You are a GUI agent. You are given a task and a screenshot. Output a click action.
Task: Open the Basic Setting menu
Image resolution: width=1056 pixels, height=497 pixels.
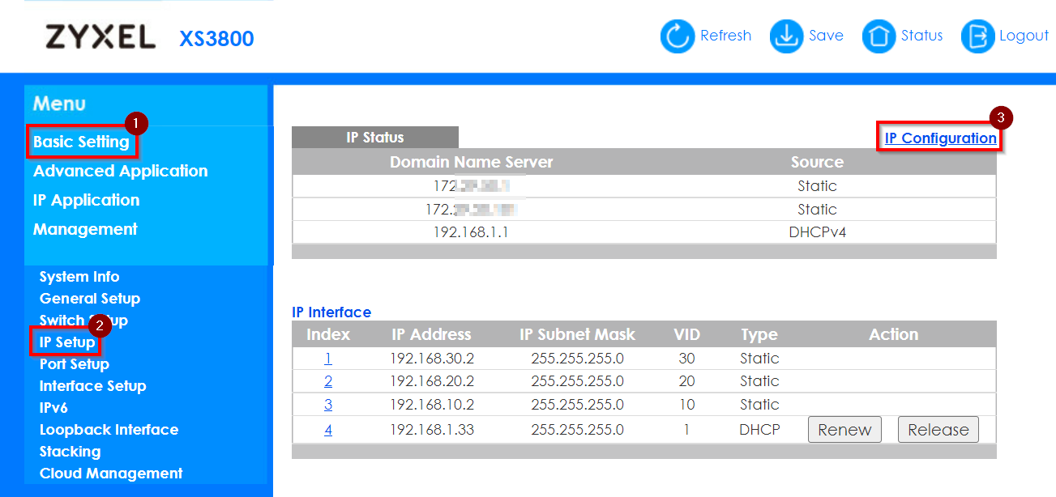(x=81, y=142)
